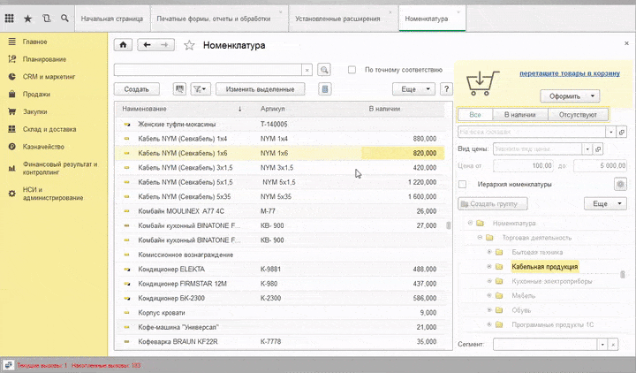Focus the nomenclature search input field

tap(208, 70)
